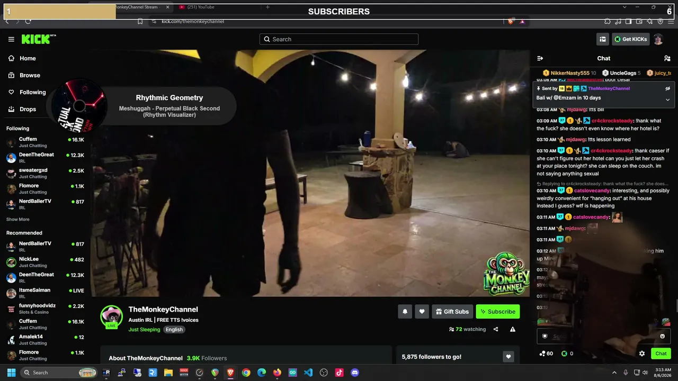Open a new browser tab
678x381 pixels.
pyautogui.click(x=267, y=7)
